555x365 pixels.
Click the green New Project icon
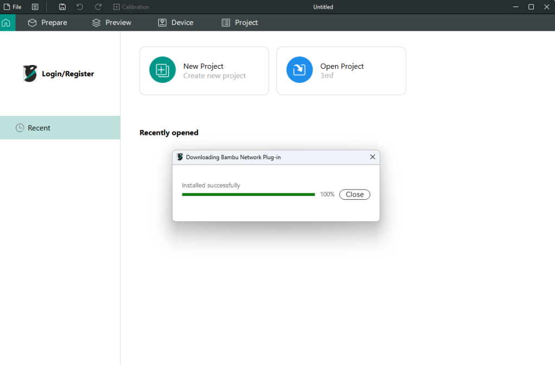[163, 70]
